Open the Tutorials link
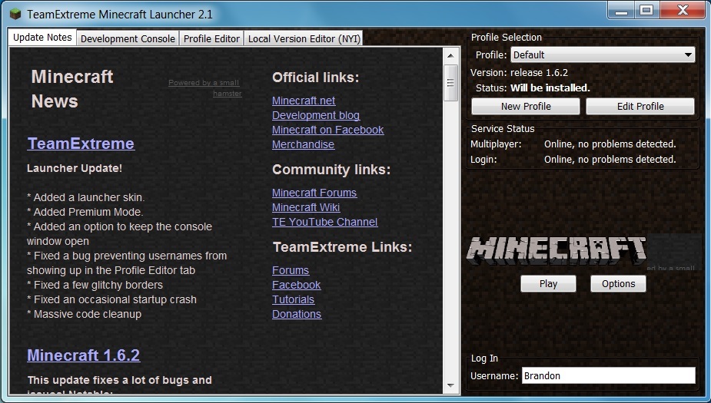This screenshot has width=711, height=403. 294,299
